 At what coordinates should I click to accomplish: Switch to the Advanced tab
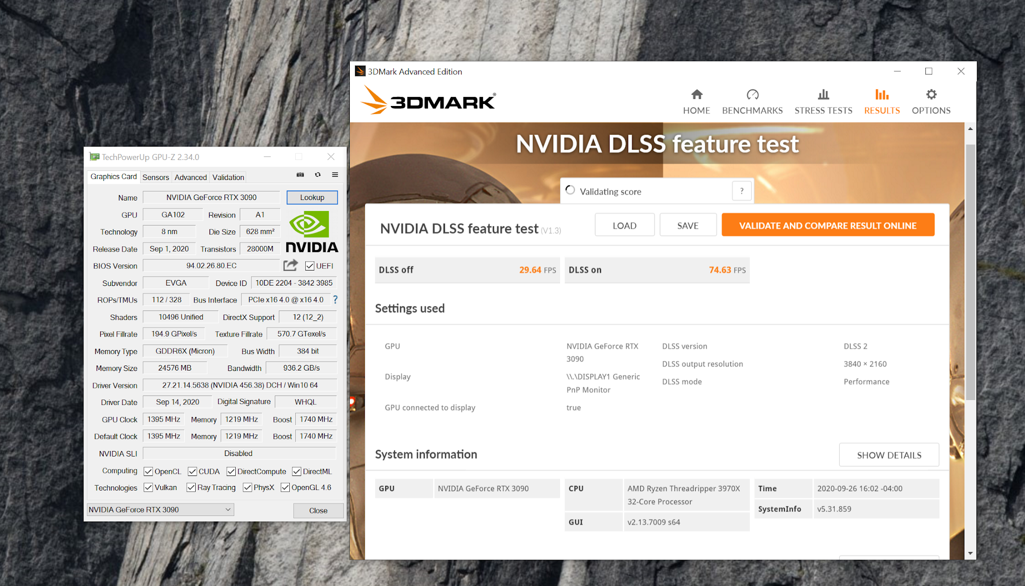[191, 177]
